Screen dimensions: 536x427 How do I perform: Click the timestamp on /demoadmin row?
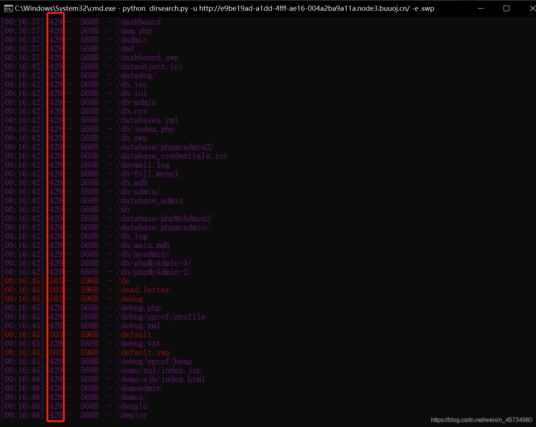tap(22, 388)
